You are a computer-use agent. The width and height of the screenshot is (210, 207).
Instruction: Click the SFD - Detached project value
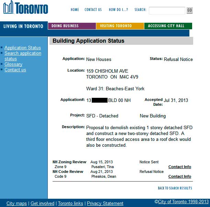point(102,116)
